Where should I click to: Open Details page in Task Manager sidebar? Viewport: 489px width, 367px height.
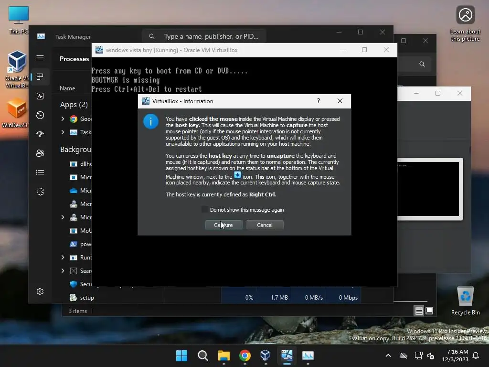click(x=40, y=172)
